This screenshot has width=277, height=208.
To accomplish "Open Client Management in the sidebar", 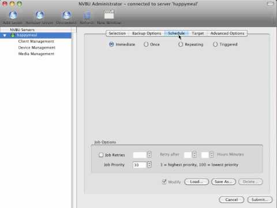I will [36, 42].
